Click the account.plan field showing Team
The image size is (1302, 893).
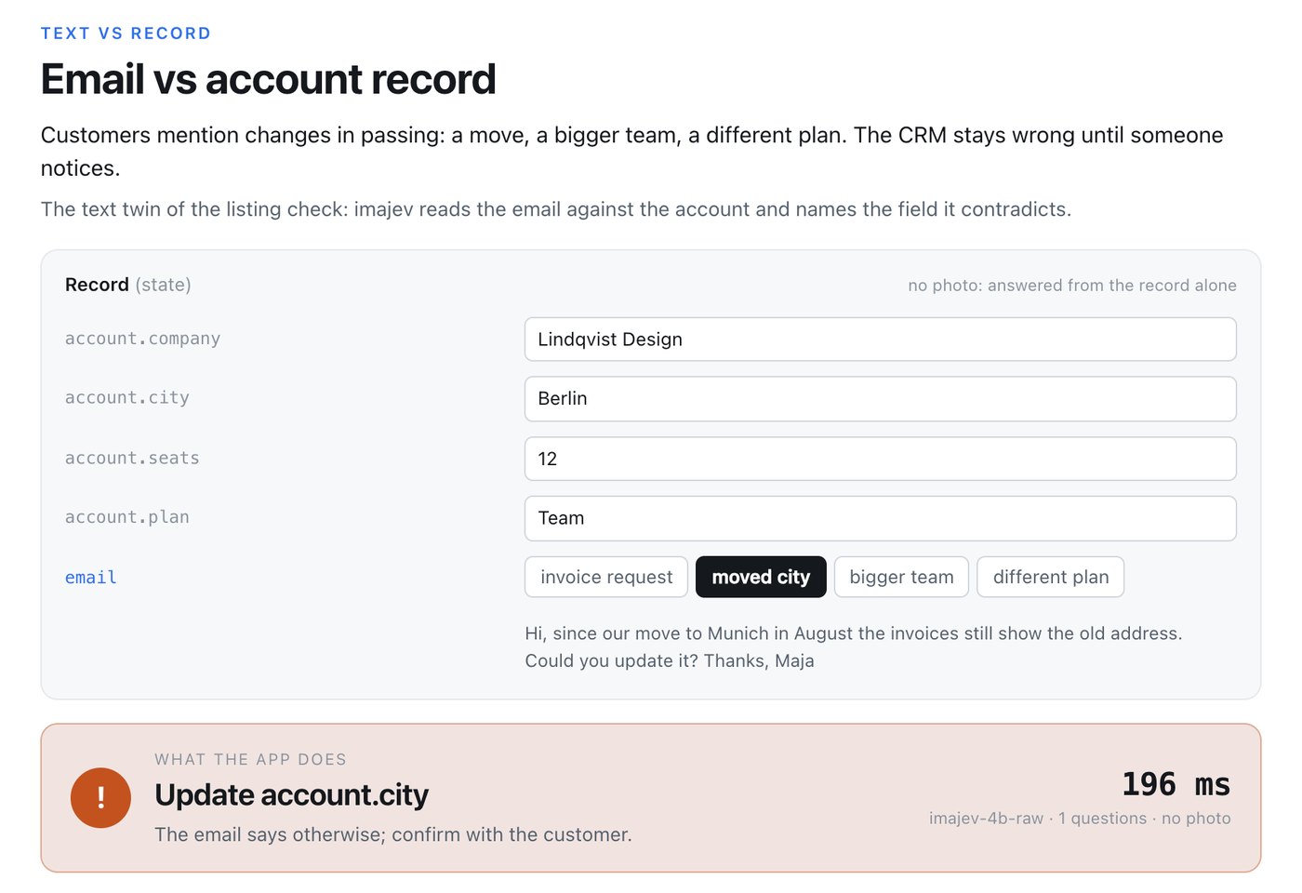pyautogui.click(x=881, y=518)
